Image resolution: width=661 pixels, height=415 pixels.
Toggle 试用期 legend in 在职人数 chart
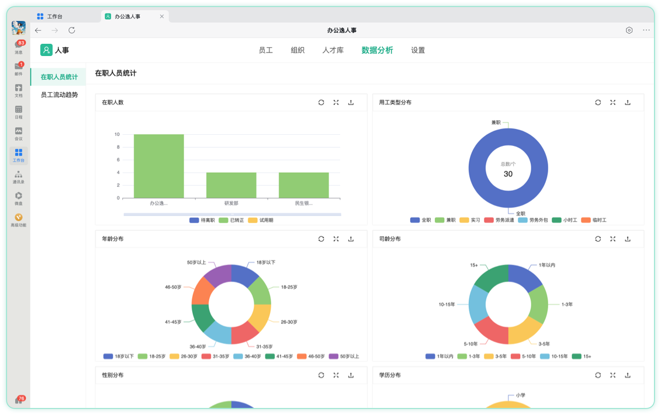click(261, 220)
